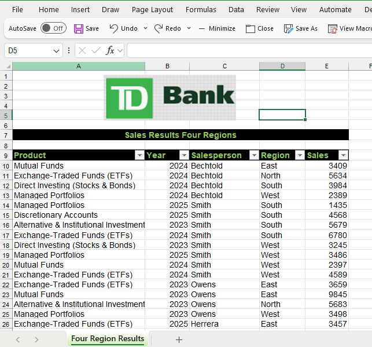The image size is (372, 347).
Task: Select the column C header
Action: pyautogui.click(x=224, y=66)
